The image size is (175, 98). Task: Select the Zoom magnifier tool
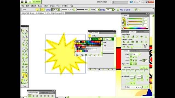[26, 70]
